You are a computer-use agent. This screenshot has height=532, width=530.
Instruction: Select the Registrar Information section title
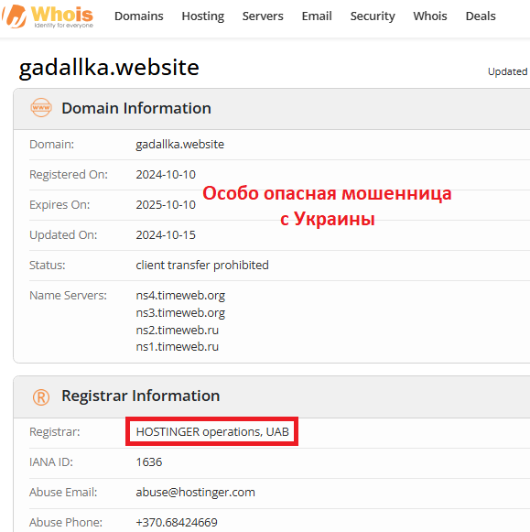141,396
